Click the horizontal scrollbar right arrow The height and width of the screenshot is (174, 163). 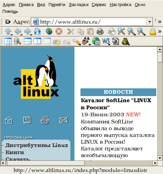155,163
